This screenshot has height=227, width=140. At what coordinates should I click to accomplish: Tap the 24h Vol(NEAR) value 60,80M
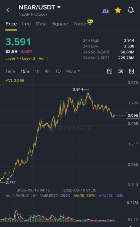[x=127, y=52]
